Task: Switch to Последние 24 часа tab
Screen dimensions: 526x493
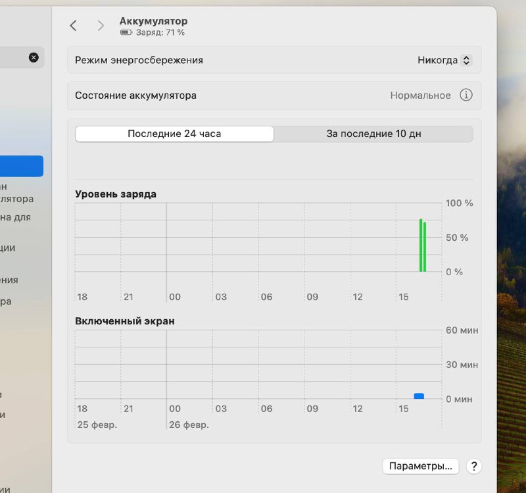Action: pyautogui.click(x=174, y=134)
